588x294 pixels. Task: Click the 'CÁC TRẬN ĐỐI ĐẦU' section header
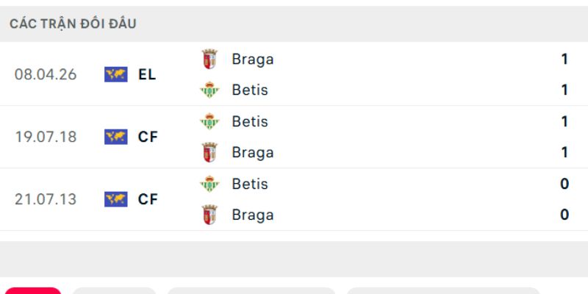[x=73, y=24]
